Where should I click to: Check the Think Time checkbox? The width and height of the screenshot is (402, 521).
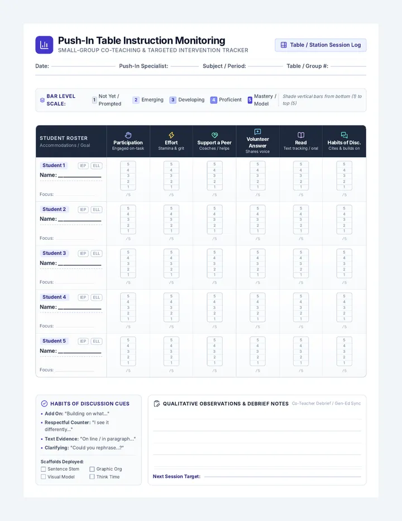pos(92,477)
